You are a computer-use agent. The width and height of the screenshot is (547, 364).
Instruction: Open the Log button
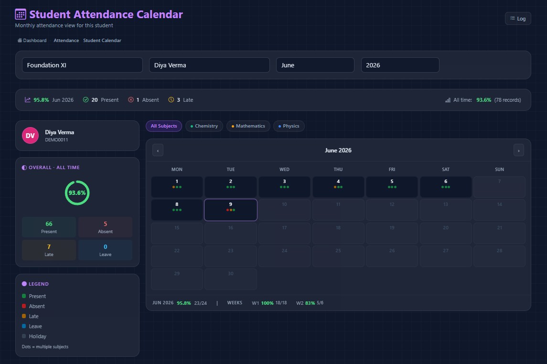pyautogui.click(x=518, y=19)
